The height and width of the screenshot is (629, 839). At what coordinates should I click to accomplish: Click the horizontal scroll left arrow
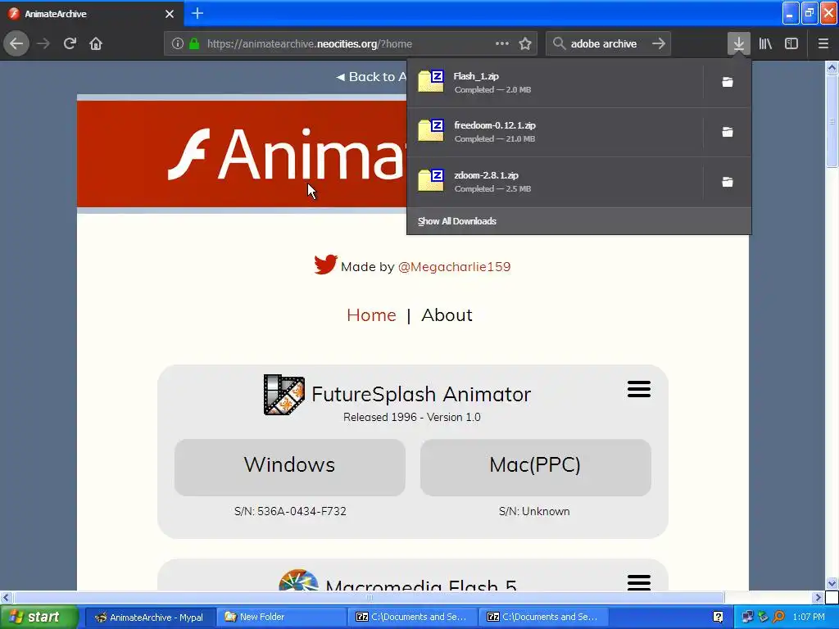click(x=6, y=597)
